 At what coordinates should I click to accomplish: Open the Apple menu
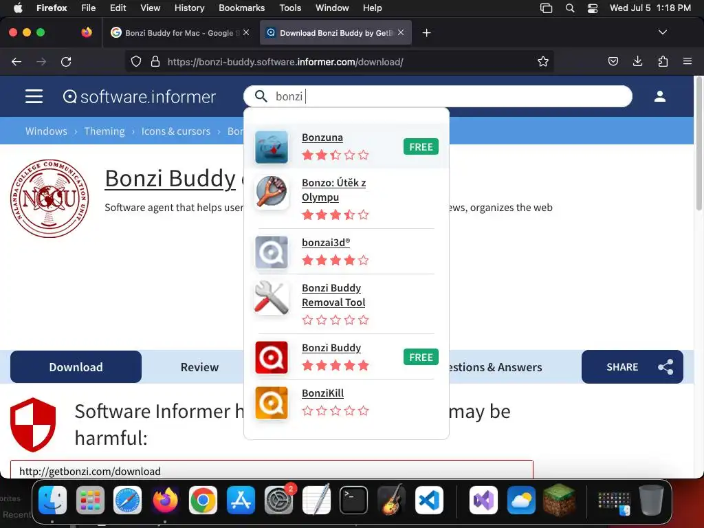(17, 8)
